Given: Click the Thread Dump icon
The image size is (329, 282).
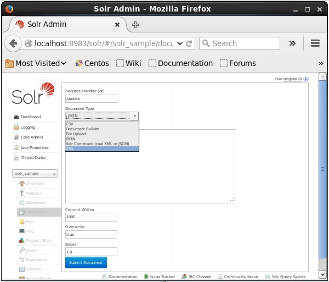Looking at the screenshot, I should click(16, 157).
